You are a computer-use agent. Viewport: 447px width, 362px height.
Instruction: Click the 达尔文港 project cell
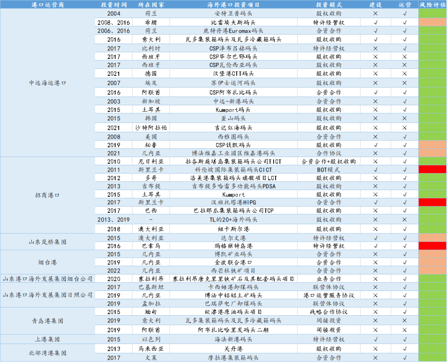[233, 238]
